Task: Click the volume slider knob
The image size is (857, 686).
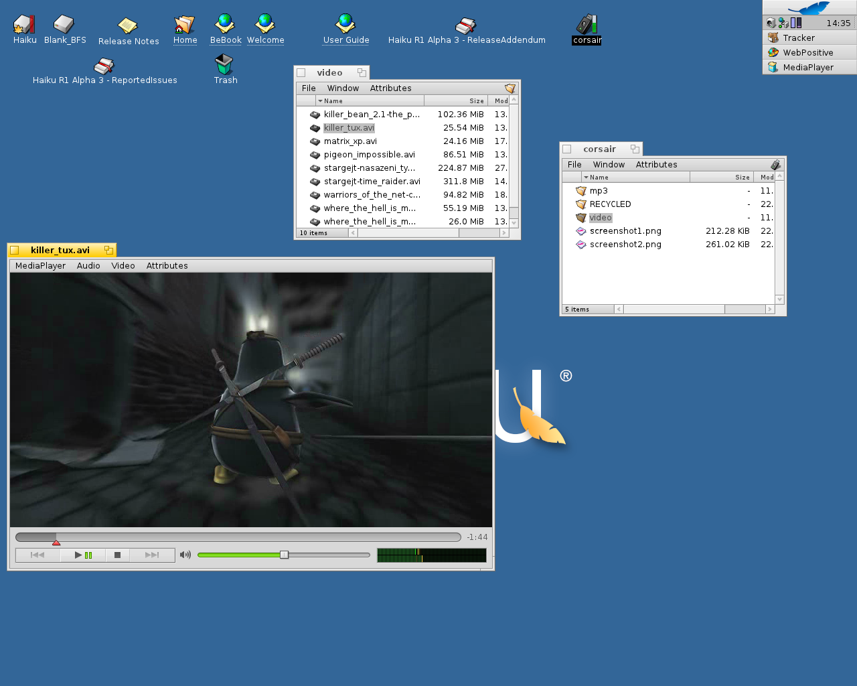Action: click(x=284, y=555)
